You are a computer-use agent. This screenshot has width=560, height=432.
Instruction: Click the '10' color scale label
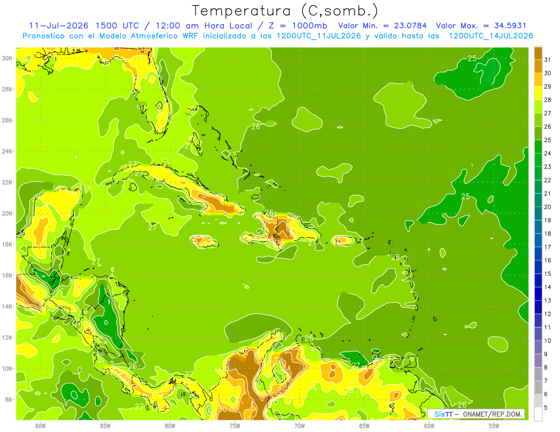(x=547, y=341)
